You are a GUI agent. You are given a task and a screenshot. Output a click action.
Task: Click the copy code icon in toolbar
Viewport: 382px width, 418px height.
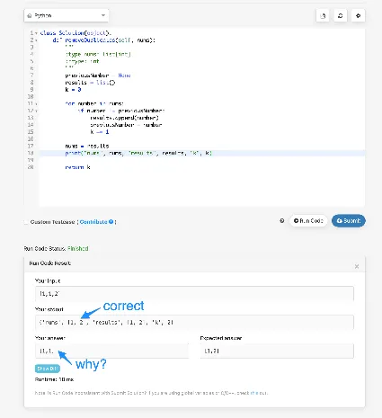click(323, 16)
